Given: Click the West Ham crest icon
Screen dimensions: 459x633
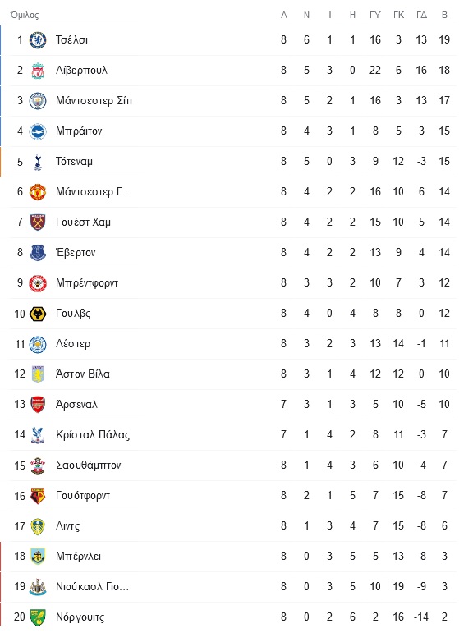Looking at the screenshot, I should click(x=38, y=222).
